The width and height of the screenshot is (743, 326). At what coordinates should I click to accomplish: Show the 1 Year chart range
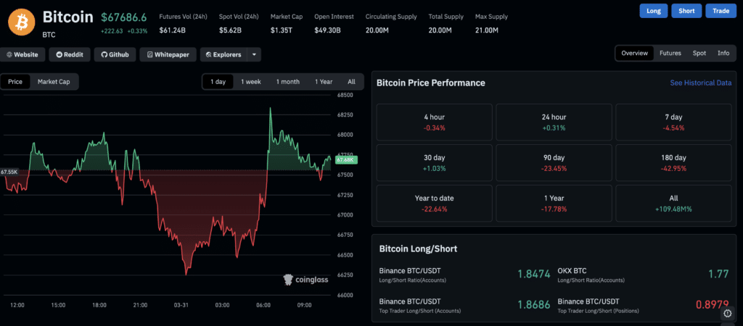click(324, 82)
